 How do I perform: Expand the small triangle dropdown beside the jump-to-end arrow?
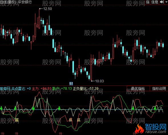pyautogui.click(x=166, y=2)
